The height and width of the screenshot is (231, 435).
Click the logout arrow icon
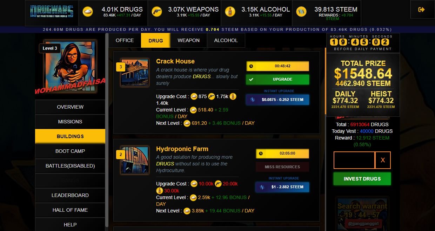point(421,10)
